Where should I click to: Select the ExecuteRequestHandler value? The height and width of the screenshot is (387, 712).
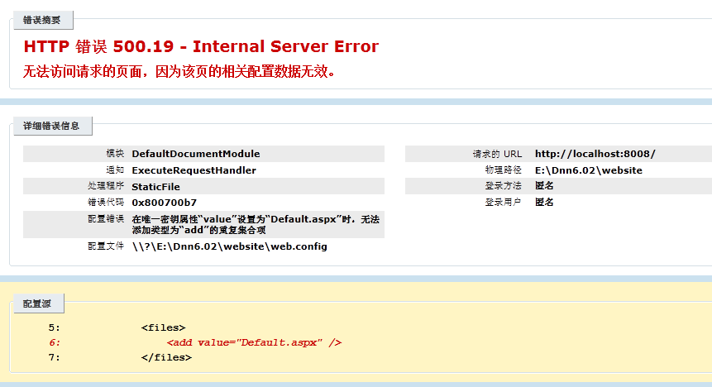(194, 170)
